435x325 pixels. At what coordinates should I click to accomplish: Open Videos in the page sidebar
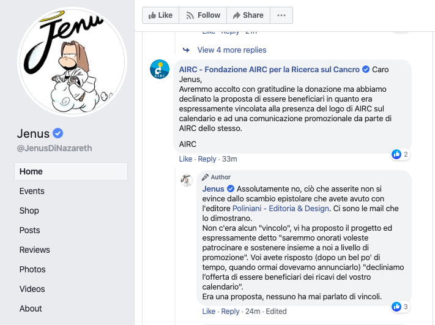pos(32,289)
